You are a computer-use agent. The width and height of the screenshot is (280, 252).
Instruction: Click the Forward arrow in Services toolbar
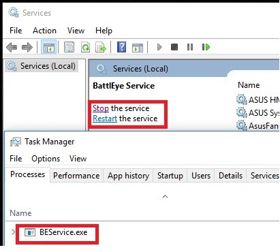coord(27,47)
